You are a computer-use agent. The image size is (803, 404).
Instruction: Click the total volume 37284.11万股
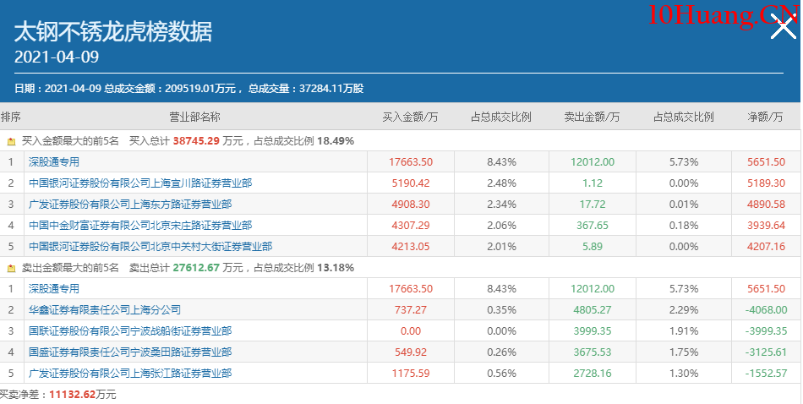point(331,89)
